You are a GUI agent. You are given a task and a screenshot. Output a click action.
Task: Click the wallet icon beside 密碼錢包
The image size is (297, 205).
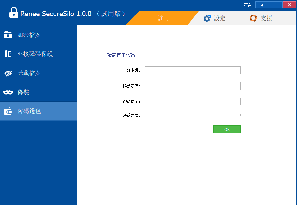click(8, 111)
